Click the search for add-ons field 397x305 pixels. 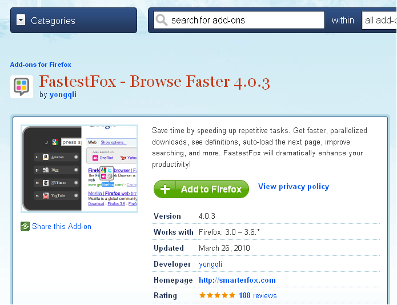pos(239,20)
